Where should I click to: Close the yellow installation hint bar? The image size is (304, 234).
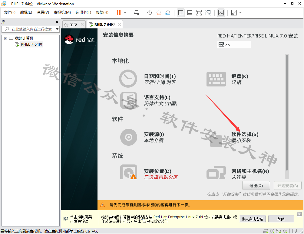coord(299,214)
